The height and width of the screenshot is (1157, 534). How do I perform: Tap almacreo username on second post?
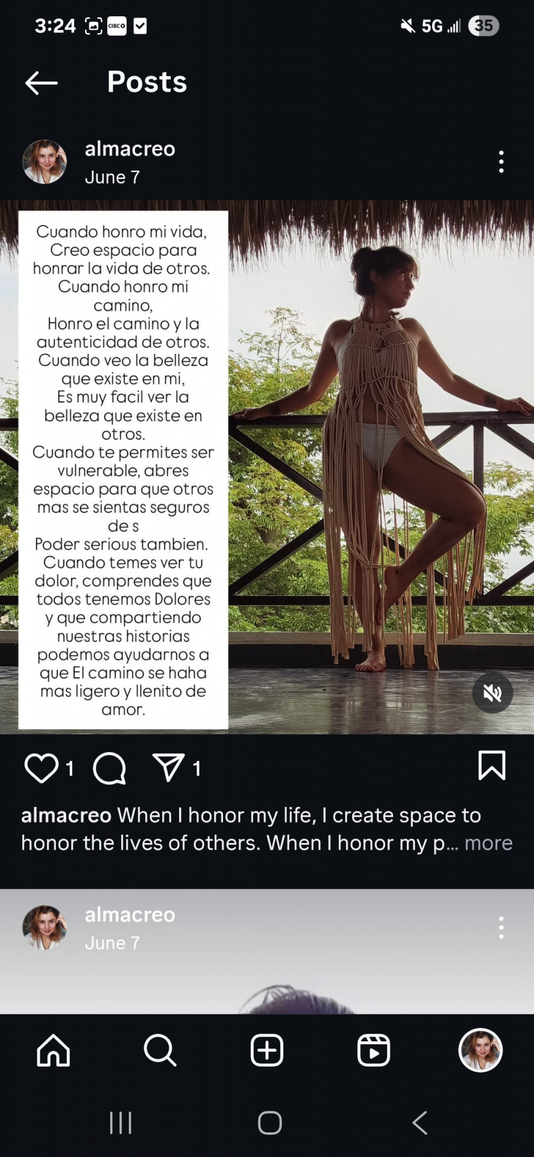pyautogui.click(x=130, y=915)
